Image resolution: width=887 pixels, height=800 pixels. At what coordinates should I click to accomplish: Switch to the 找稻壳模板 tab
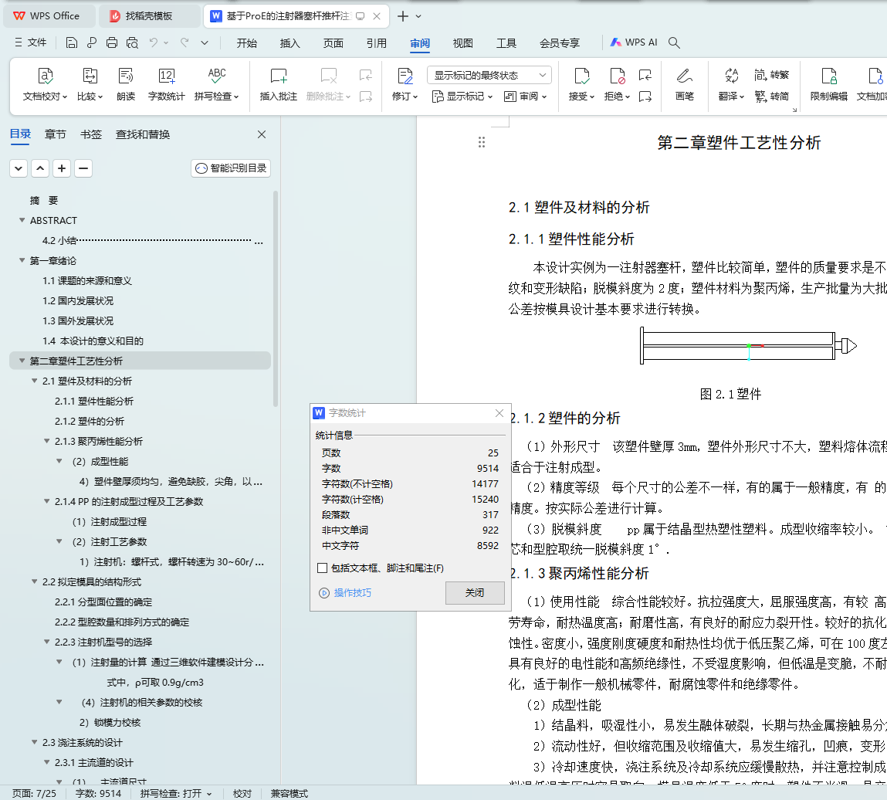pos(149,16)
